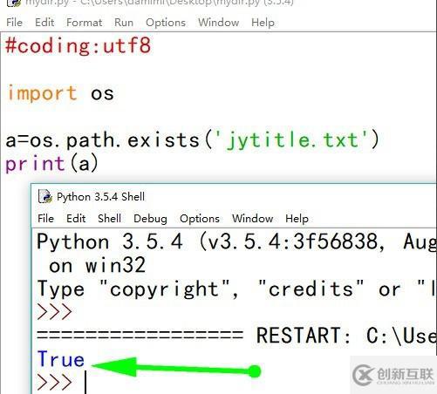Click the 'on win32' text in the shell
This screenshot has width=437, height=394.
(x=97, y=265)
